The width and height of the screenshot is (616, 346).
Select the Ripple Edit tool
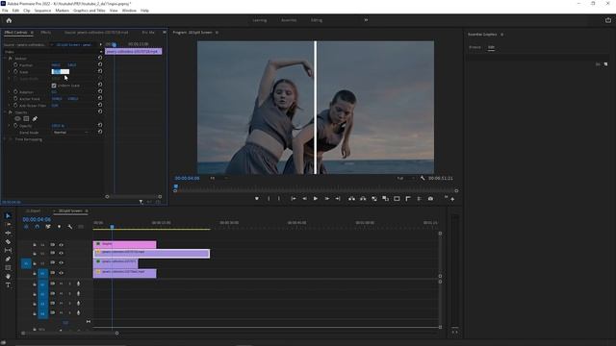pos(8,233)
